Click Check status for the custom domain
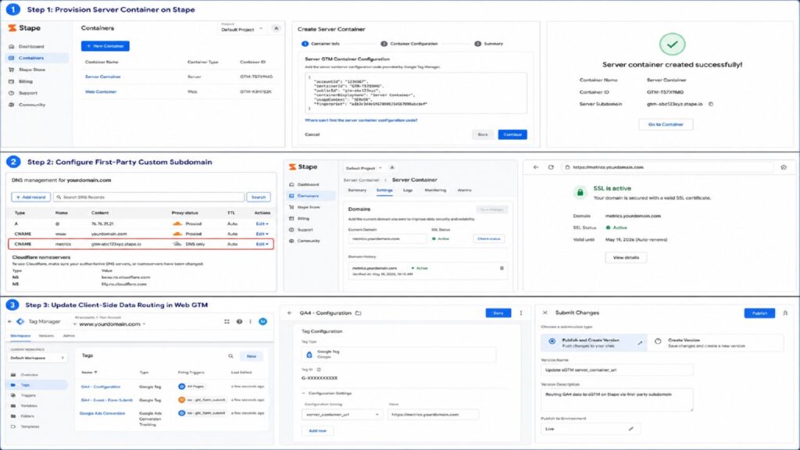Screen dimensions: 800x450 coord(489,239)
